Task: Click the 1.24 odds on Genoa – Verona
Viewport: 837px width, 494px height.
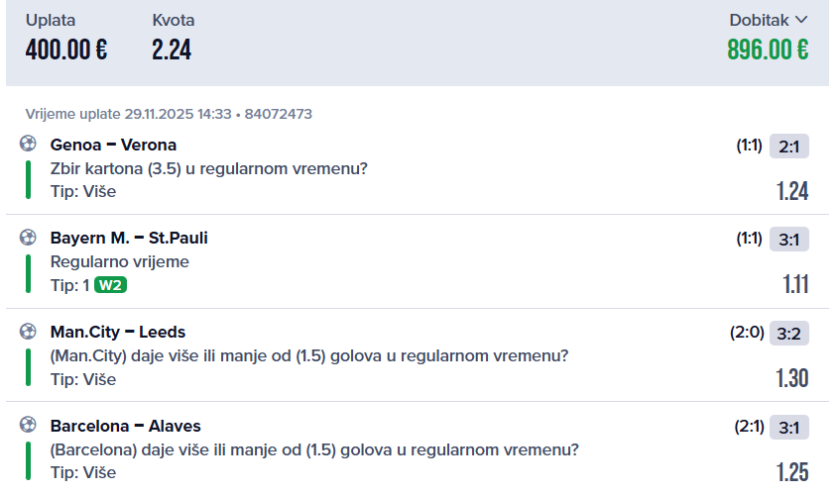Action: pyautogui.click(x=792, y=191)
